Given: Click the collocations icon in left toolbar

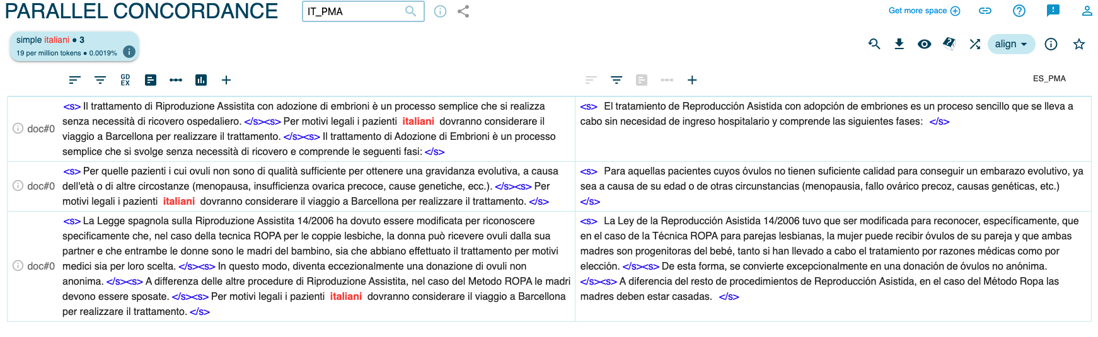Looking at the screenshot, I should pos(176,80).
